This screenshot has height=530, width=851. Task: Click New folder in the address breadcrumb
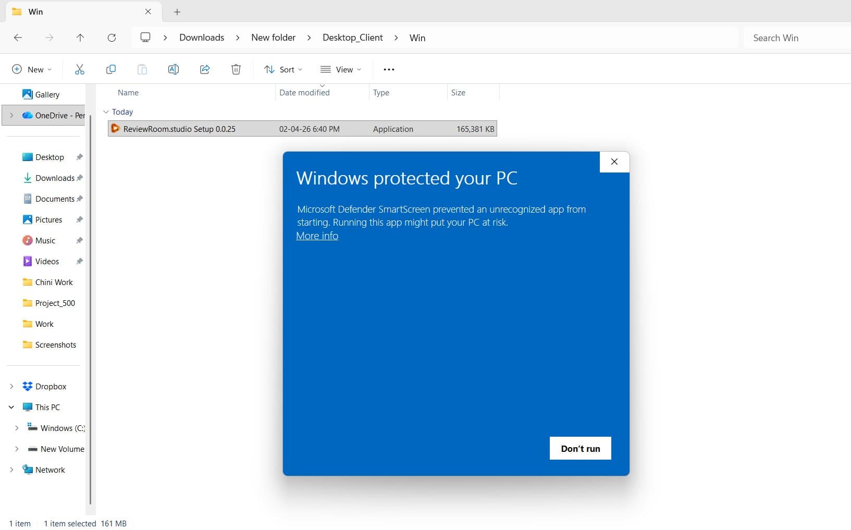click(273, 38)
